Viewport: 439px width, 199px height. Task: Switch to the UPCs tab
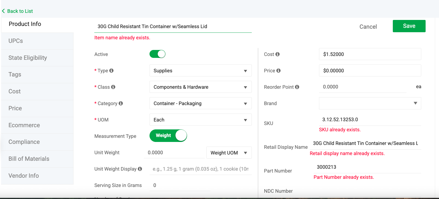[x=16, y=41]
